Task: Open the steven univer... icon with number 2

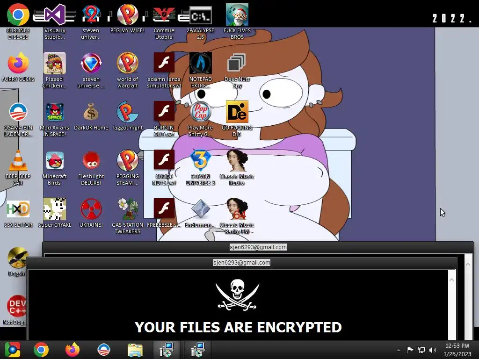Action: [x=91, y=14]
